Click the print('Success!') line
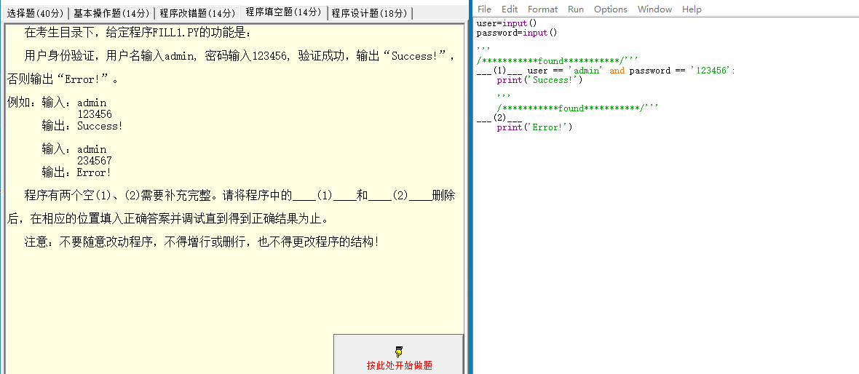 539,80
